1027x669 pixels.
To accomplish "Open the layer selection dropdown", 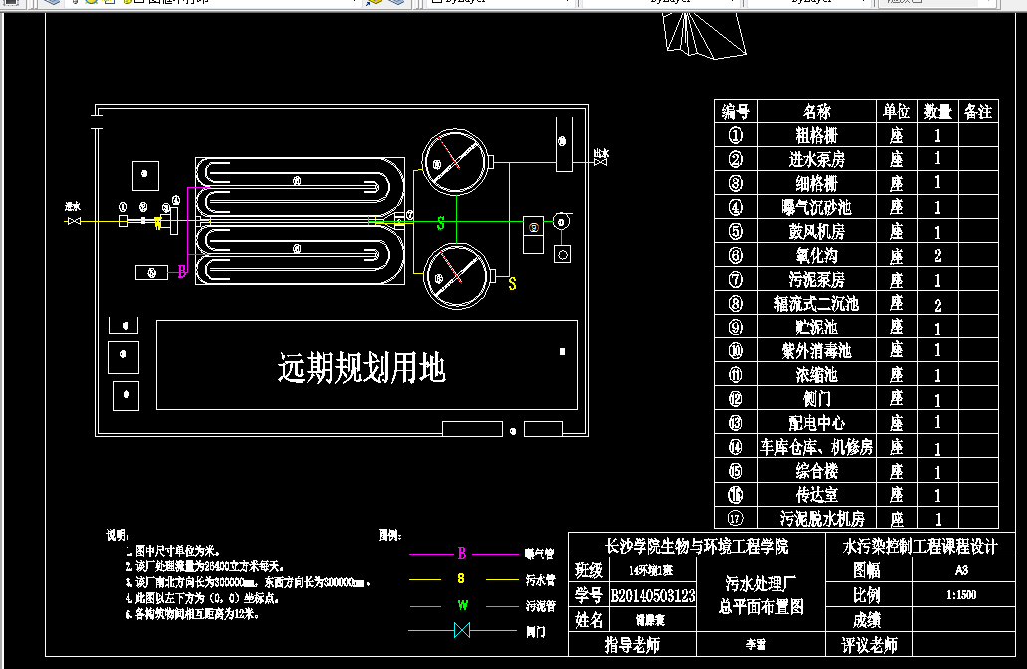I will (x=353, y=4).
